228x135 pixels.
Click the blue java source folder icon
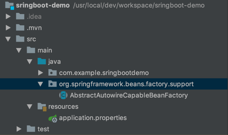[42, 61]
